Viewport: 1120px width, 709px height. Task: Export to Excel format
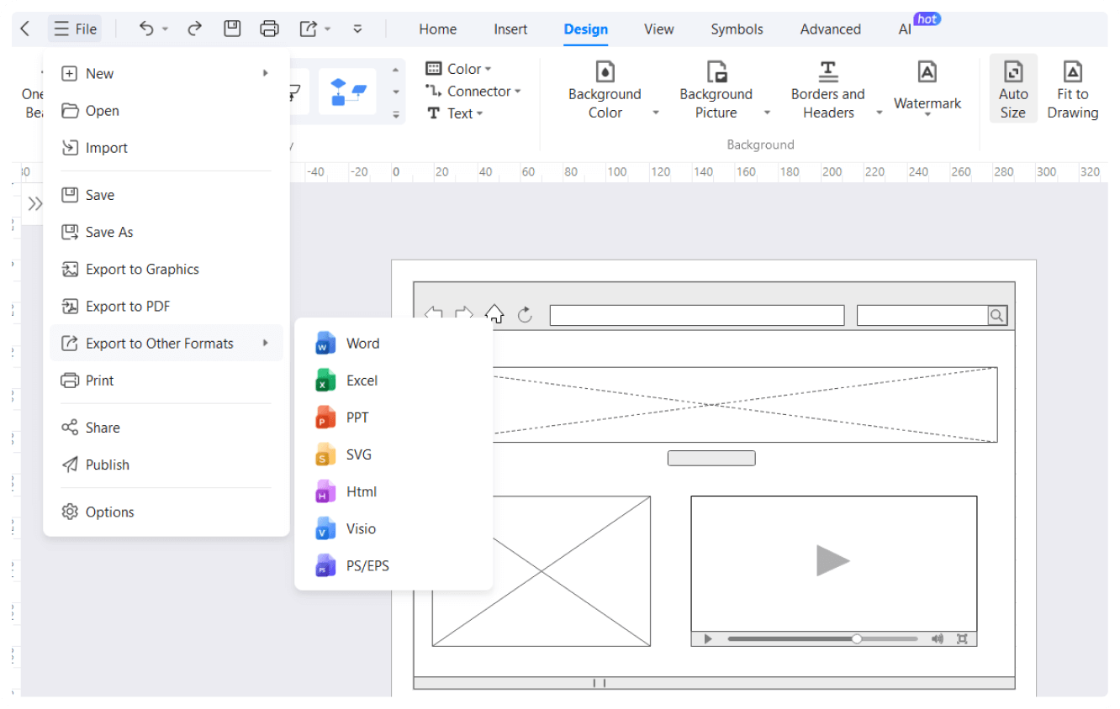[x=394, y=380]
